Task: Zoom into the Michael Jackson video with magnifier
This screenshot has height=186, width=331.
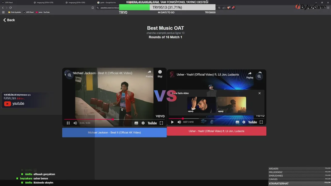Action: pos(70,75)
